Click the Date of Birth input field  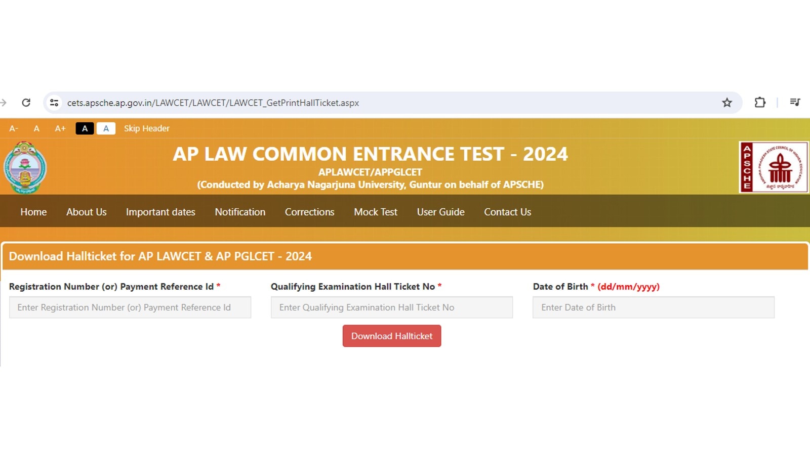tap(654, 307)
